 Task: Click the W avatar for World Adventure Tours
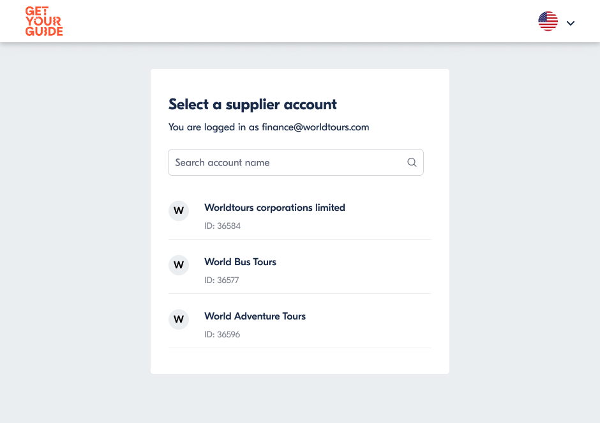[x=179, y=319]
